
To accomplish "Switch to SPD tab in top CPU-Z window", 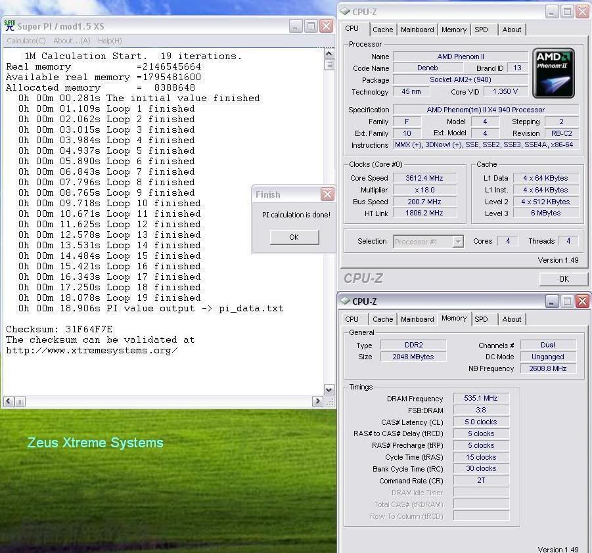I will [x=481, y=30].
